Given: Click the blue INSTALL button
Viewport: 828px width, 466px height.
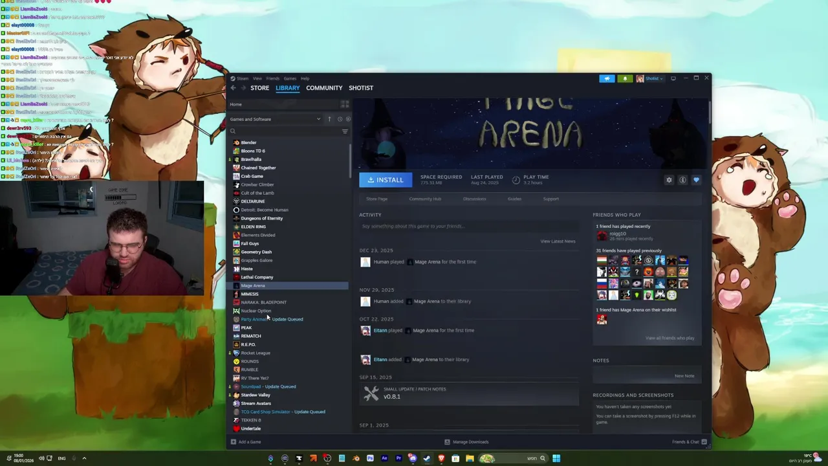Looking at the screenshot, I should (386, 180).
